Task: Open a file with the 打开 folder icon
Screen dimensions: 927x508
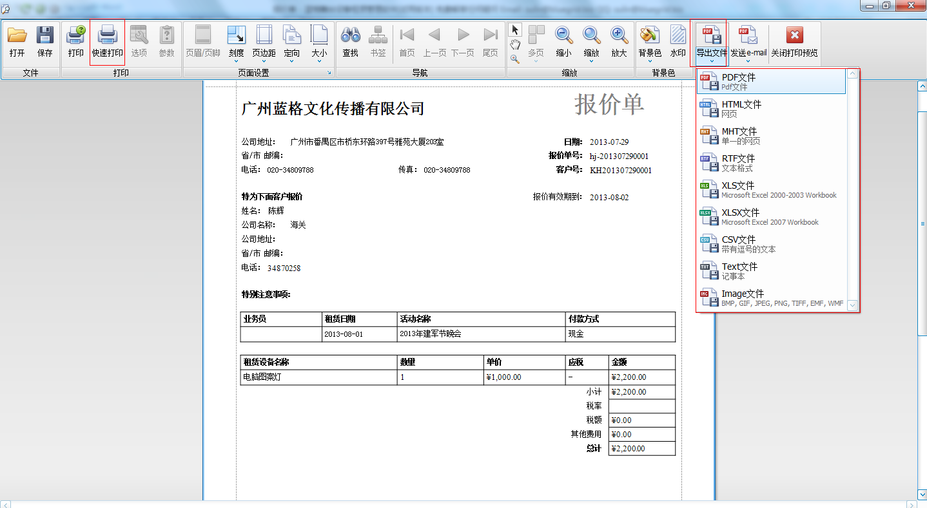Action: point(17,43)
